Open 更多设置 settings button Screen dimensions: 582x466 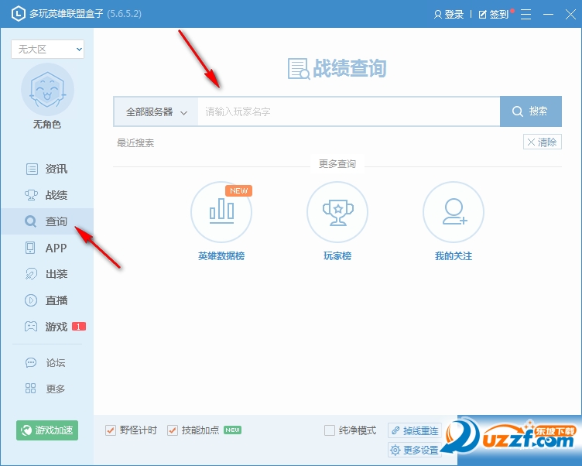tap(415, 450)
